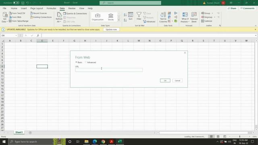Collapse the ribbon with chevron
The image size is (258, 145).
point(256,26)
